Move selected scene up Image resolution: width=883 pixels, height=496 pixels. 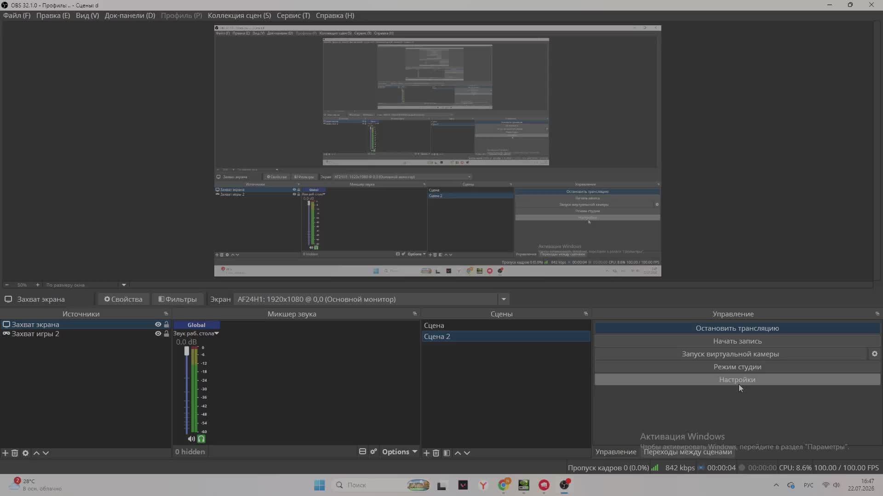[458, 453]
